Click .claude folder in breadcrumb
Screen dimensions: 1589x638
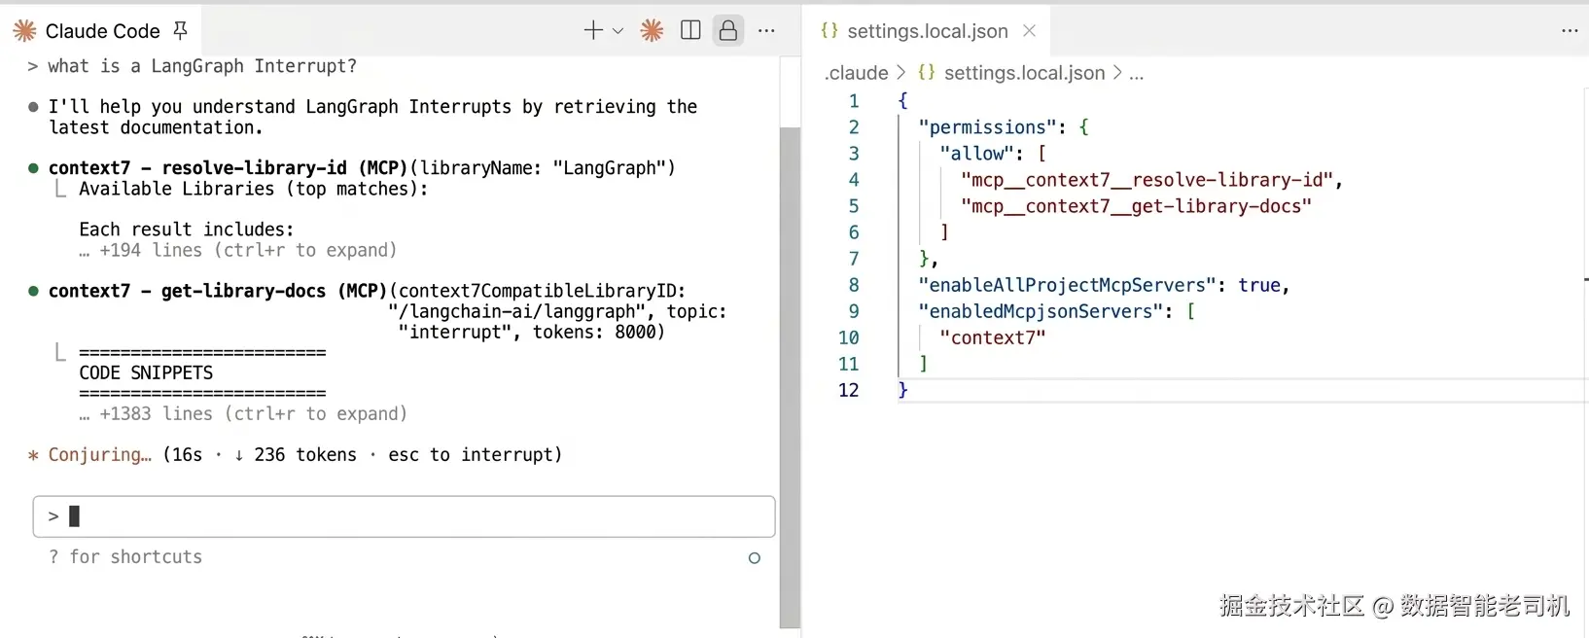(856, 73)
